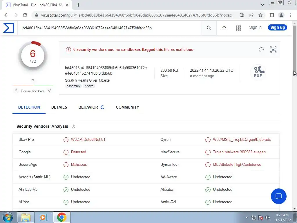The image size is (297, 223).
Task: Open the chat bubble button
Action: tap(279, 196)
